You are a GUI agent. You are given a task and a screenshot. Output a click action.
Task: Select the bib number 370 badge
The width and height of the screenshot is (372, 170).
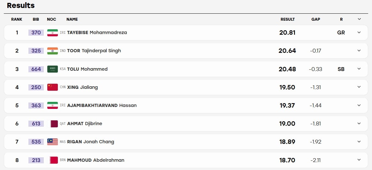[x=36, y=32]
